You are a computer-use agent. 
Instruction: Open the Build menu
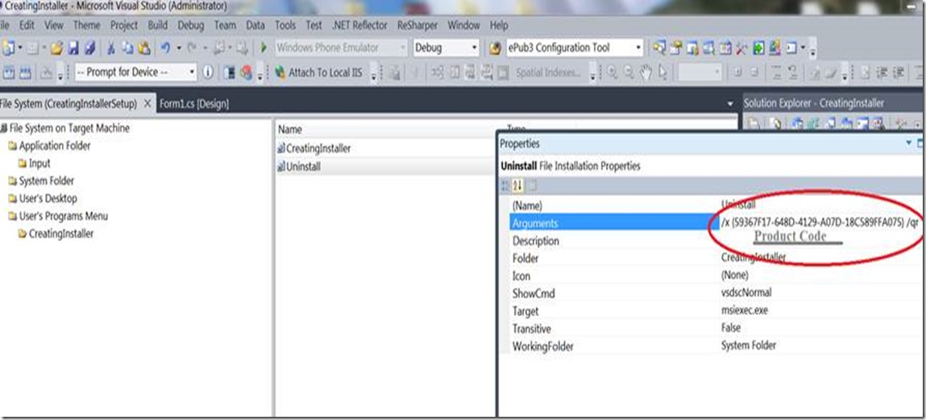157,25
